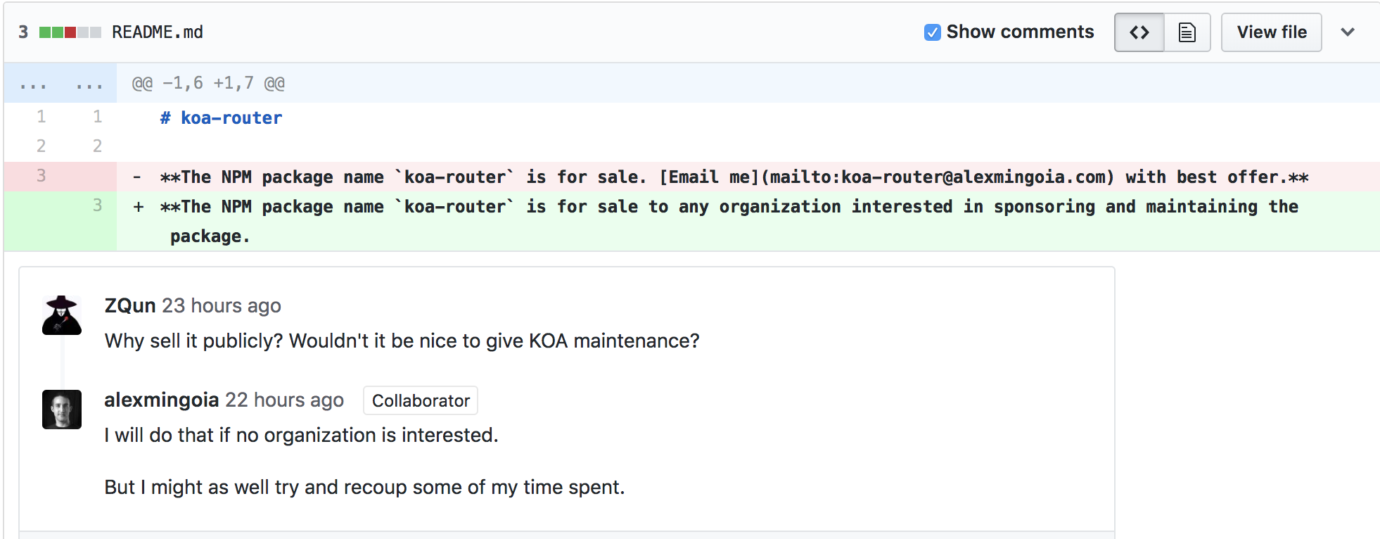Open alexmingoia's profile username link
The width and height of the screenshot is (1380, 539).
click(x=162, y=400)
